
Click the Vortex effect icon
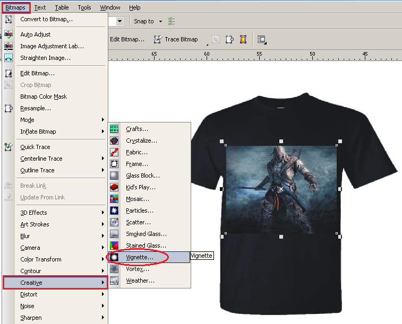(x=114, y=269)
